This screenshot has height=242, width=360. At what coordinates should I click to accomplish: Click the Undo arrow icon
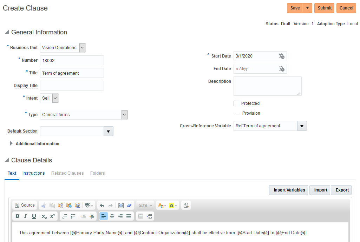tap(102, 205)
